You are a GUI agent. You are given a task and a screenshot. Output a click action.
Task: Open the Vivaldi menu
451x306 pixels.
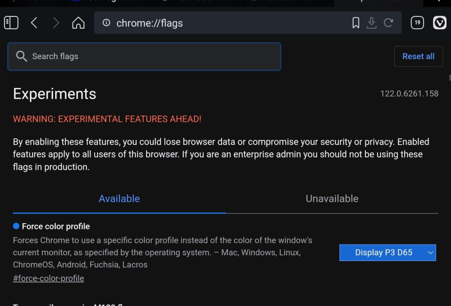[440, 23]
